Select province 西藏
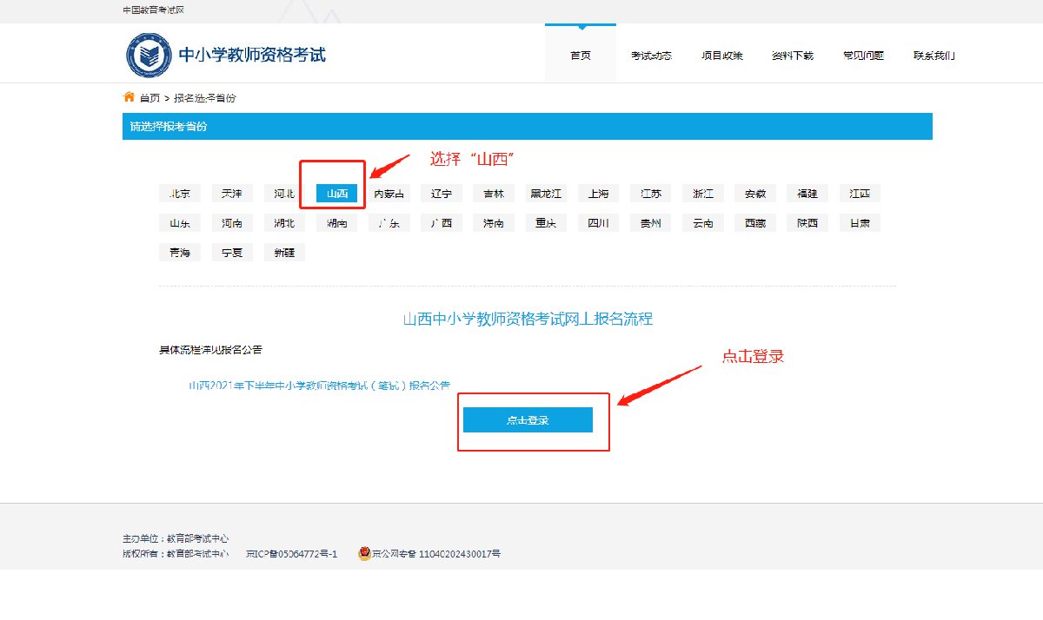 coord(755,223)
